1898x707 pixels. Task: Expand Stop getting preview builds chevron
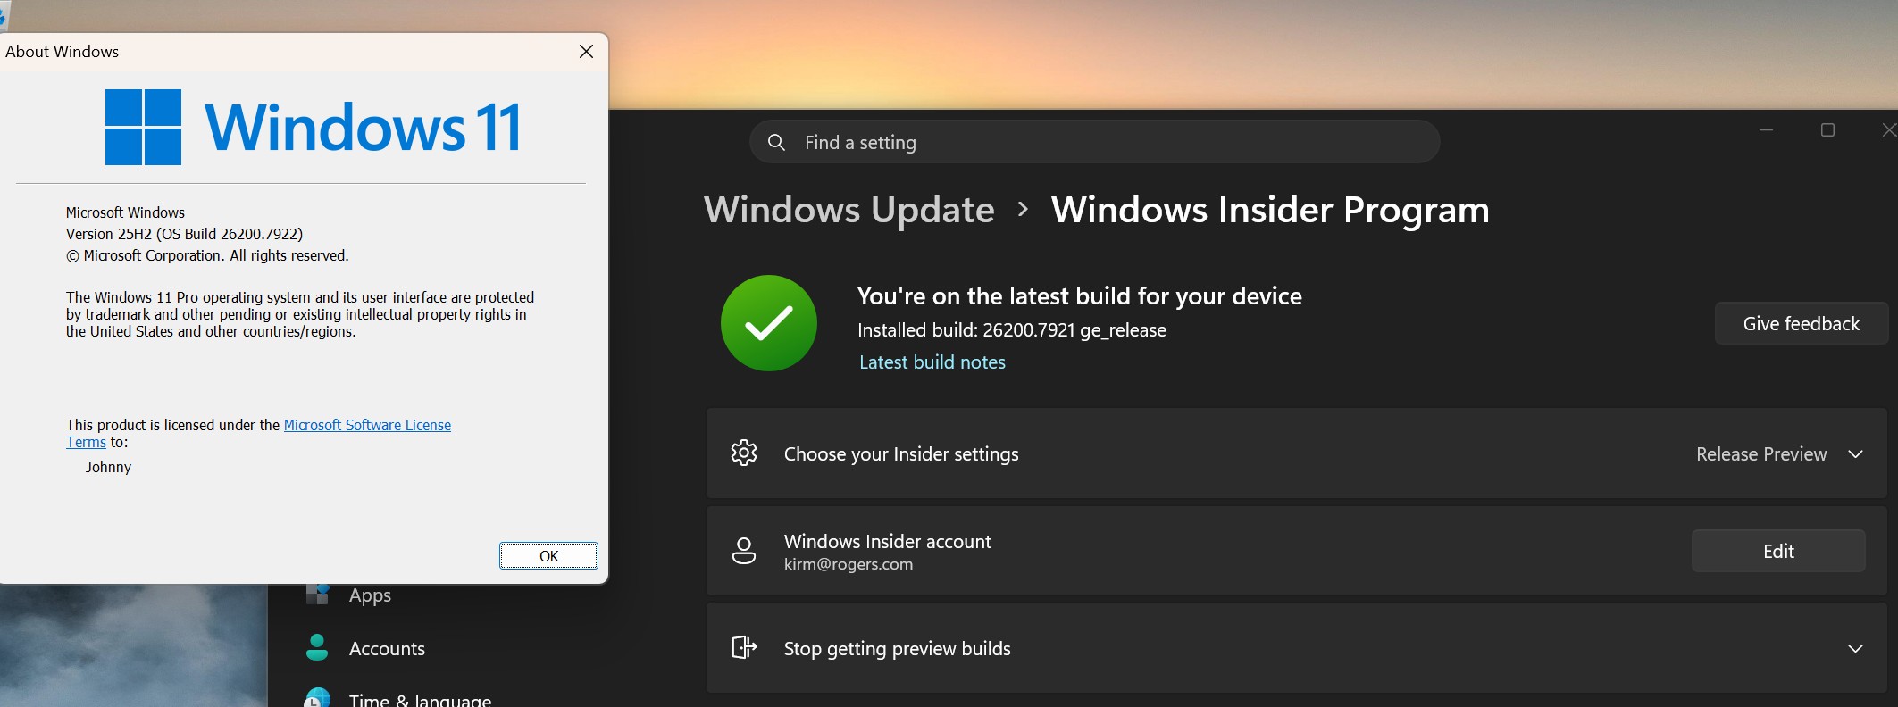point(1855,649)
